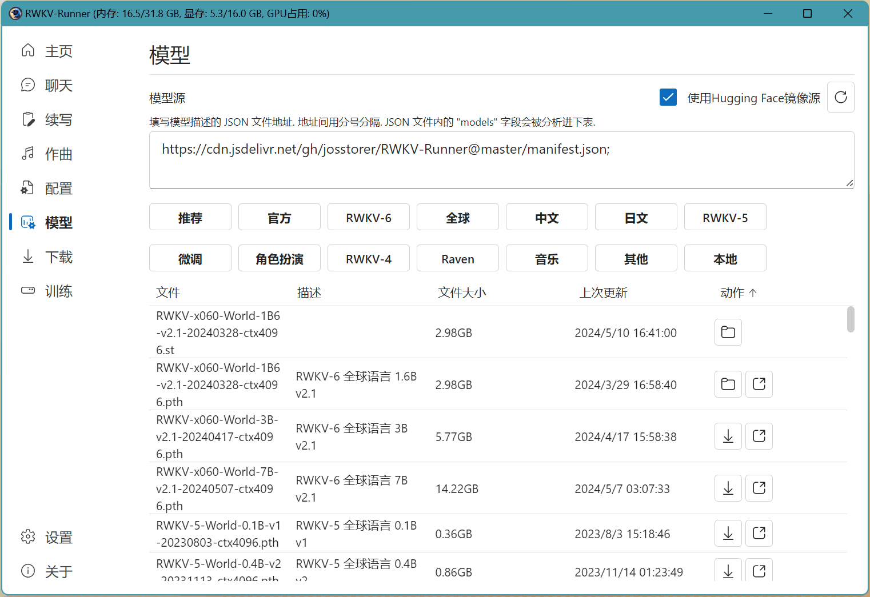Open 作曲 page in sidebar
870x597 pixels.
58,154
